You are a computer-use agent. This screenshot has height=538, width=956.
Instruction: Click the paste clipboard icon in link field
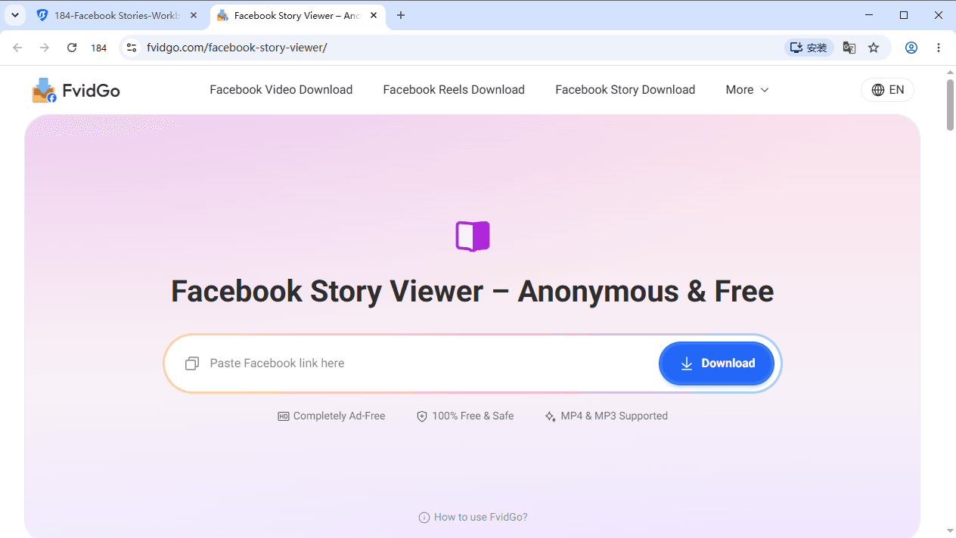(x=192, y=363)
